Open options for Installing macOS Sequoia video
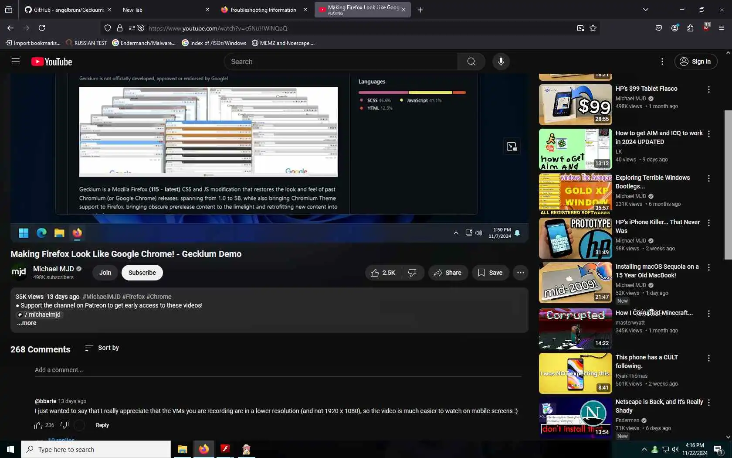This screenshot has height=458, width=732. [708, 267]
